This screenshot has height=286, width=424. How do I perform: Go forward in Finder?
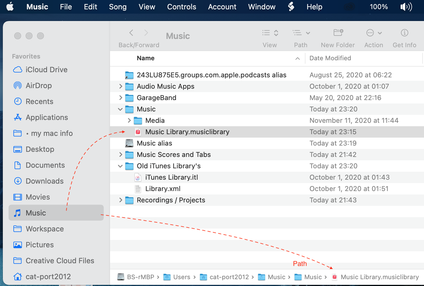[x=146, y=33]
